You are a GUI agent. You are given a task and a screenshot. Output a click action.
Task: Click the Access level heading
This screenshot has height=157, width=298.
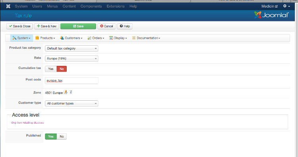pyautogui.click(x=26, y=115)
